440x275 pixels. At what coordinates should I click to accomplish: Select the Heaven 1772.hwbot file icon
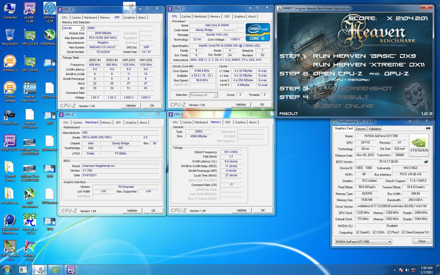pos(30,119)
